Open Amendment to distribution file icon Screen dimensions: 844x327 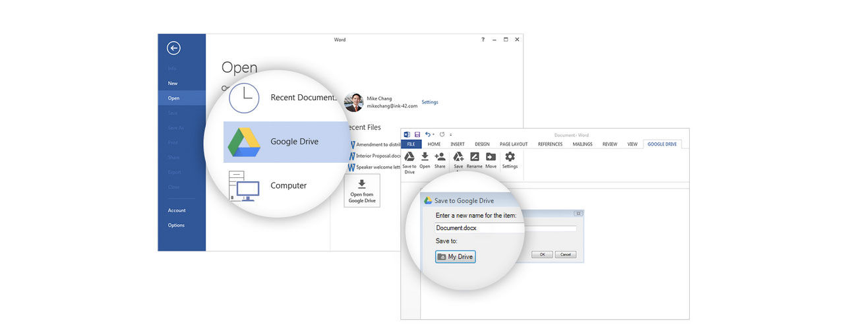(x=352, y=145)
